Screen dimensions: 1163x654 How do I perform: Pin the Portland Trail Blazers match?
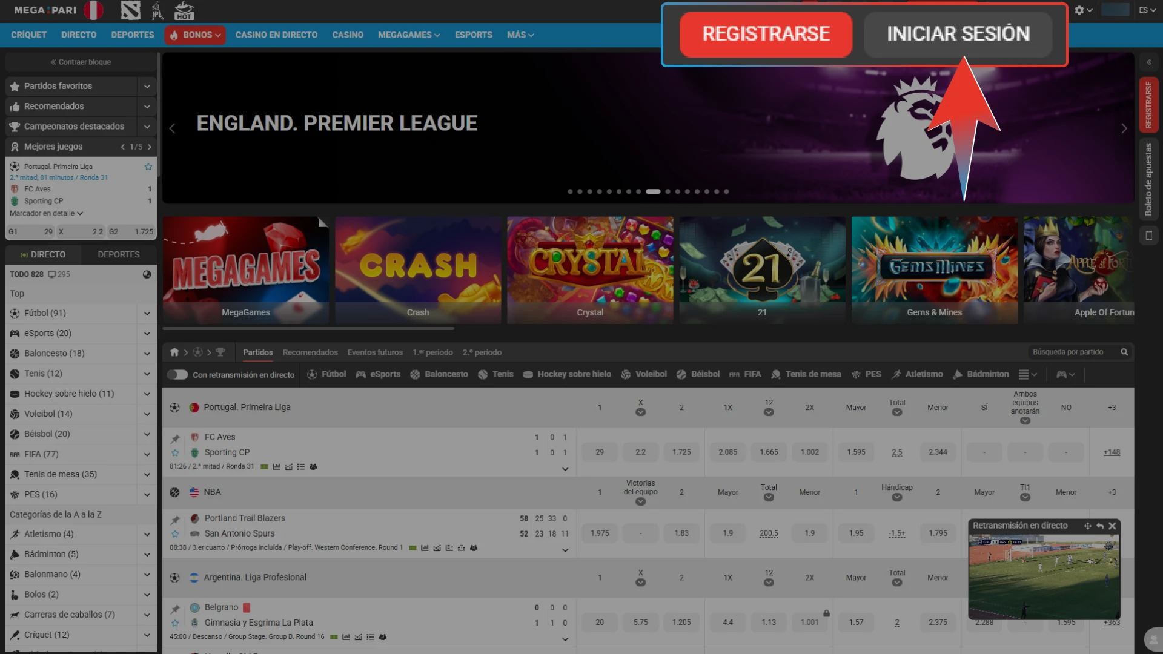point(175,520)
